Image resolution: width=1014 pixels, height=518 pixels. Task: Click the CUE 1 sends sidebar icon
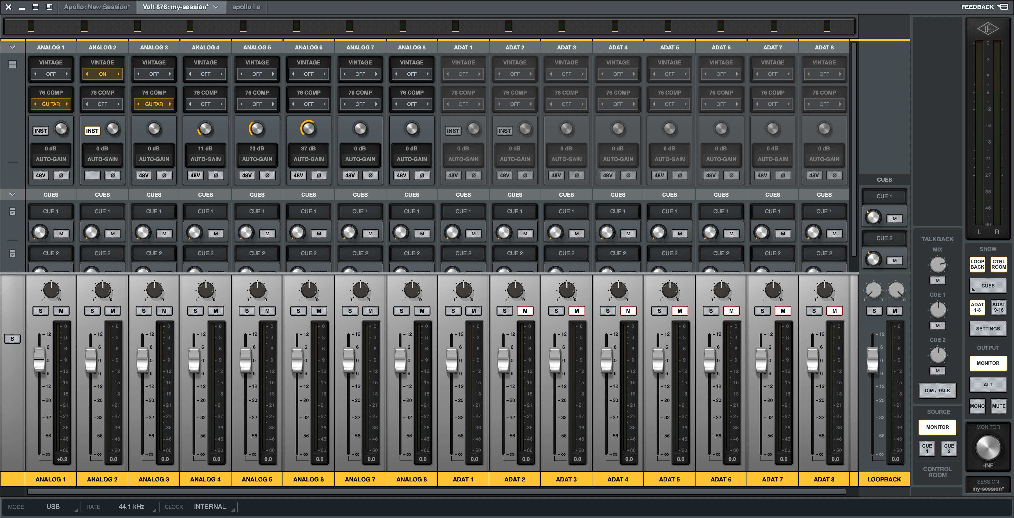[x=12, y=211]
